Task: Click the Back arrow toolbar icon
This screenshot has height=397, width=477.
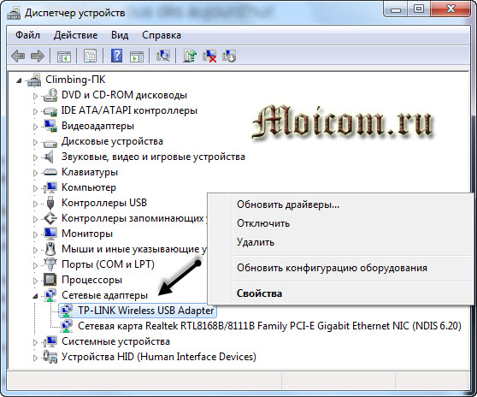Action: (x=18, y=56)
